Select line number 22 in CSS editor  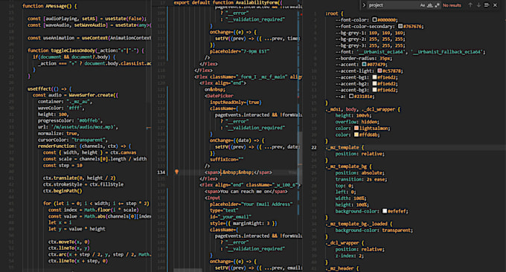point(314,147)
